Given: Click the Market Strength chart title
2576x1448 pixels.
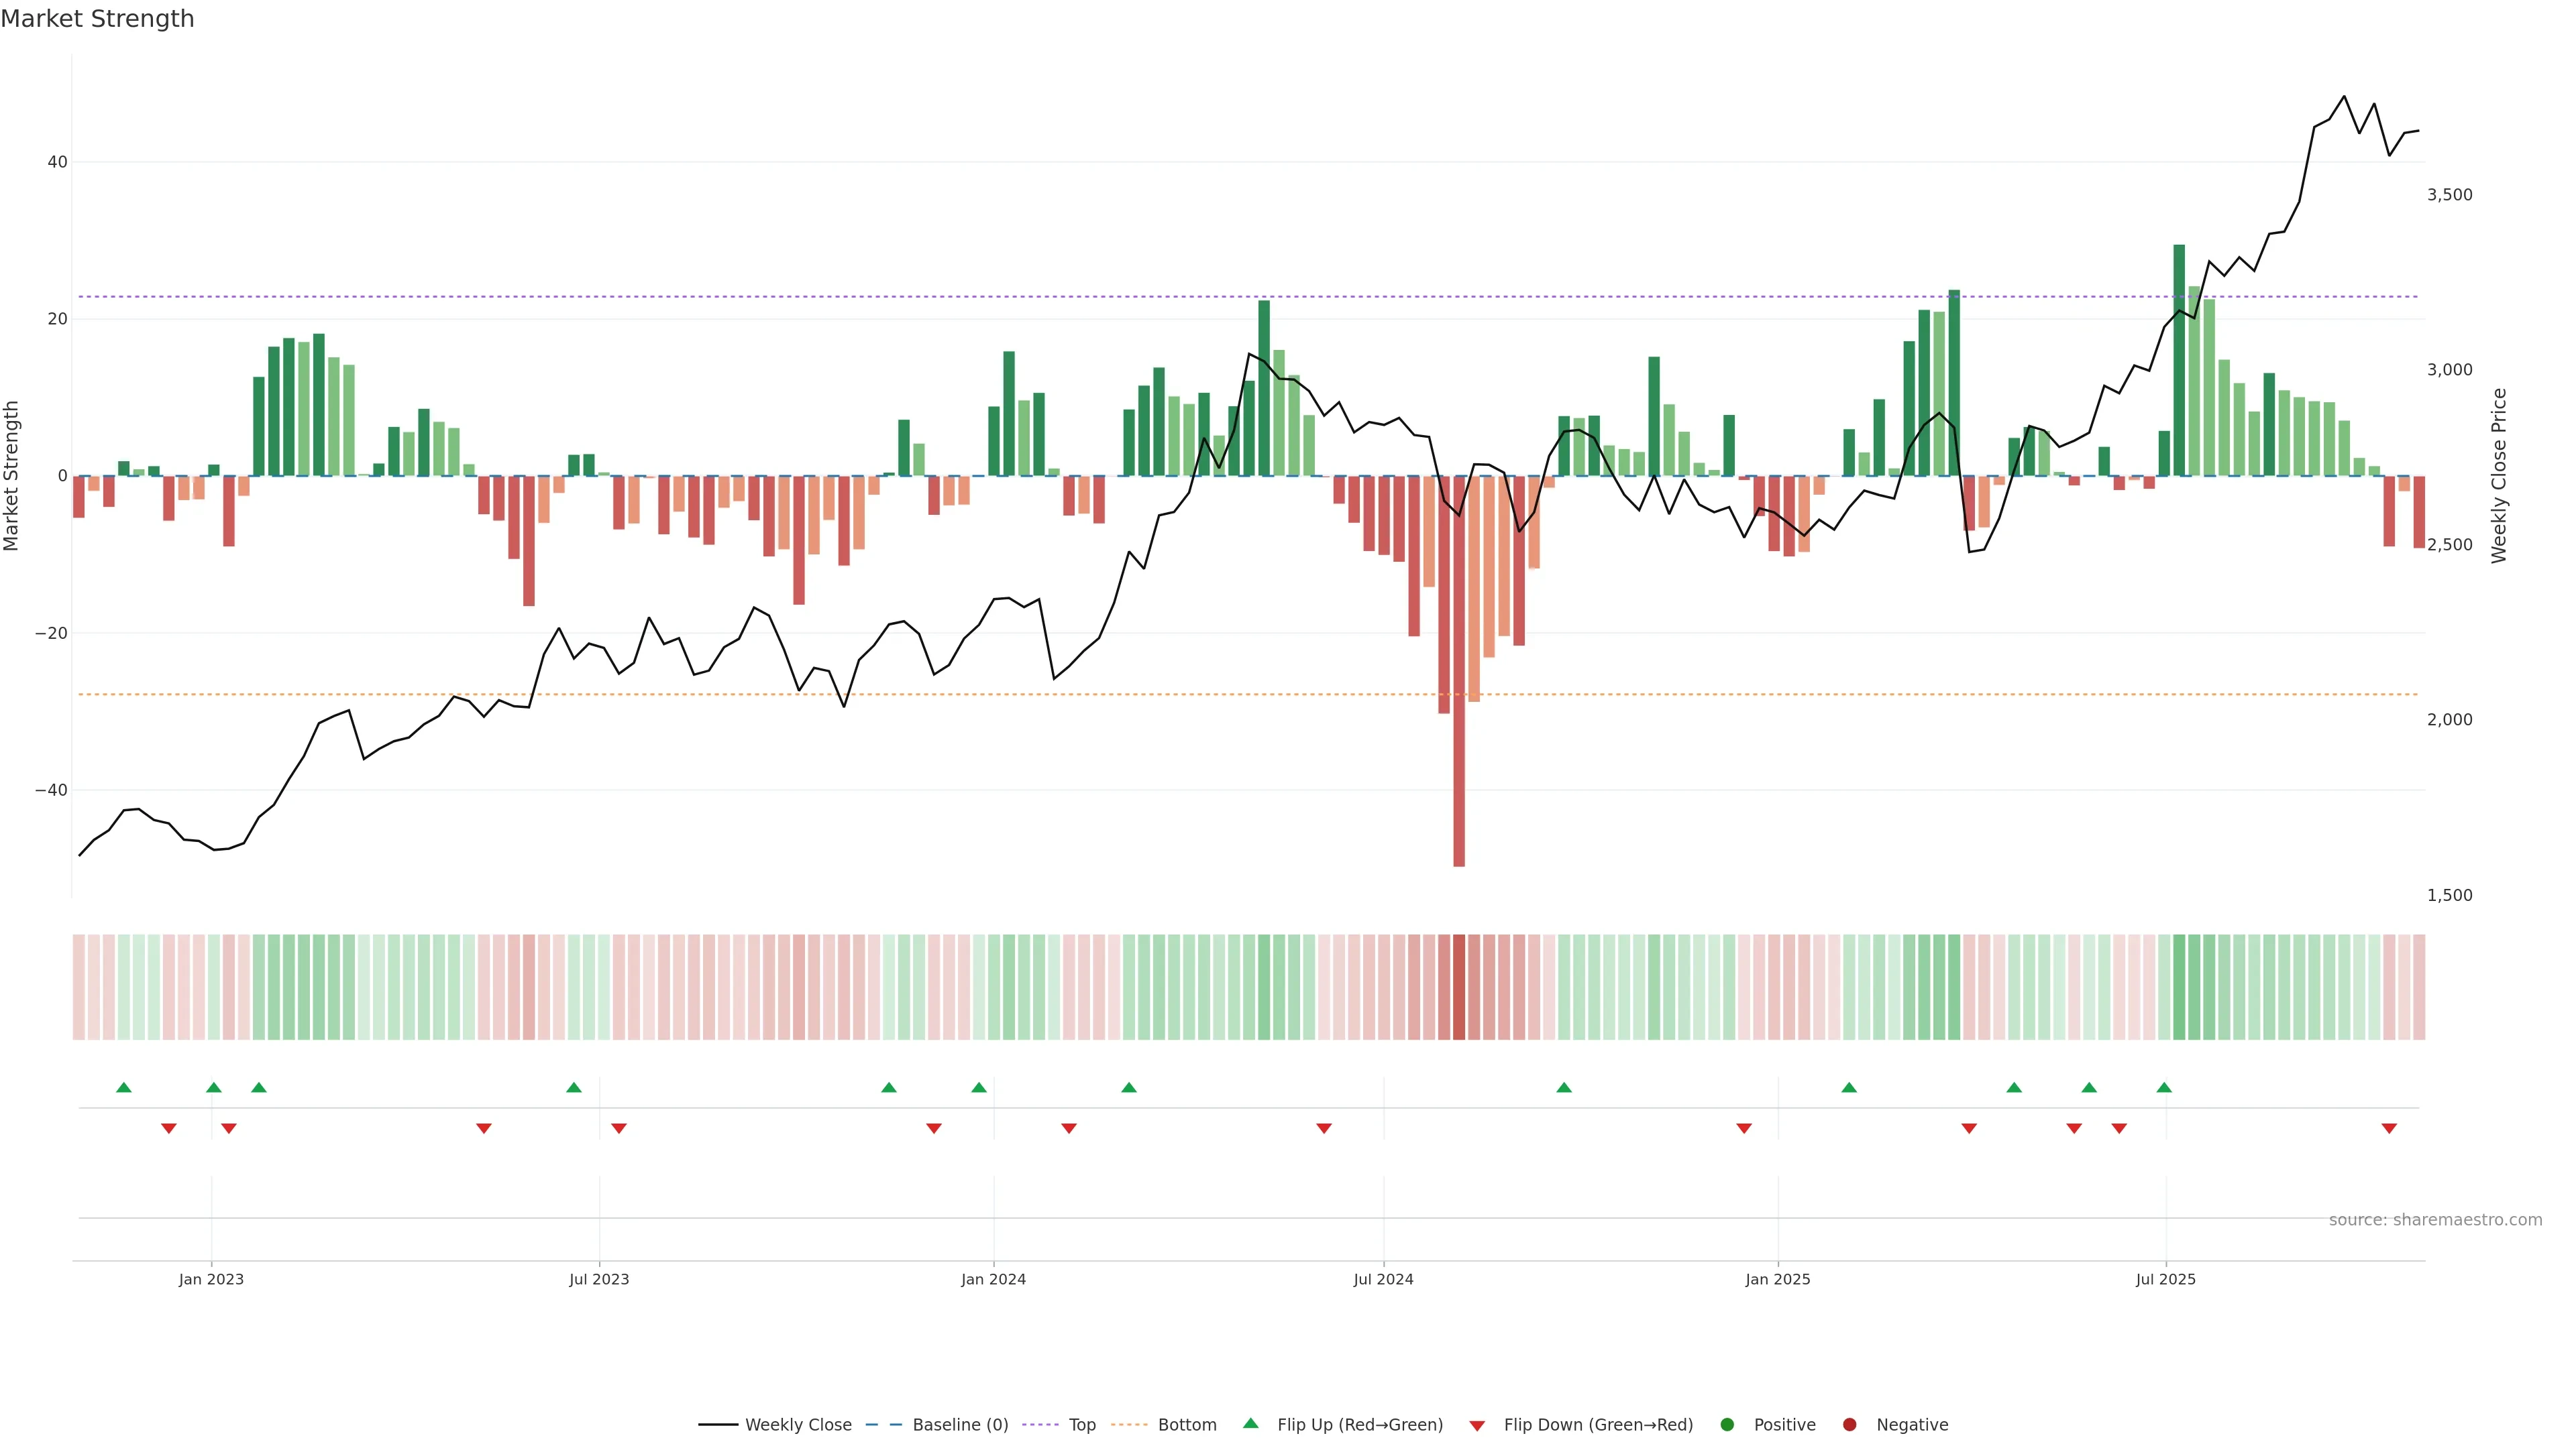Looking at the screenshot, I should [97, 19].
